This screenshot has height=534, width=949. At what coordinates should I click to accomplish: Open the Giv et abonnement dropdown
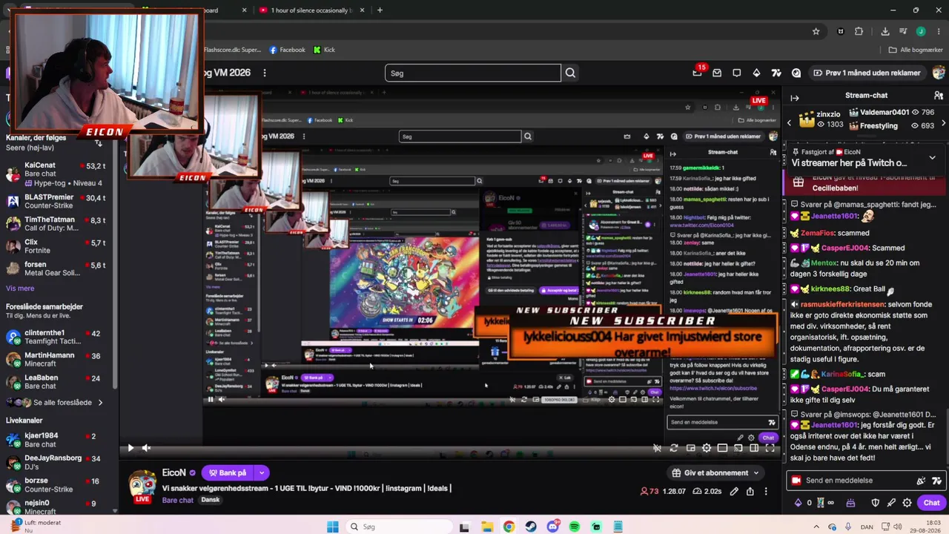click(x=715, y=473)
